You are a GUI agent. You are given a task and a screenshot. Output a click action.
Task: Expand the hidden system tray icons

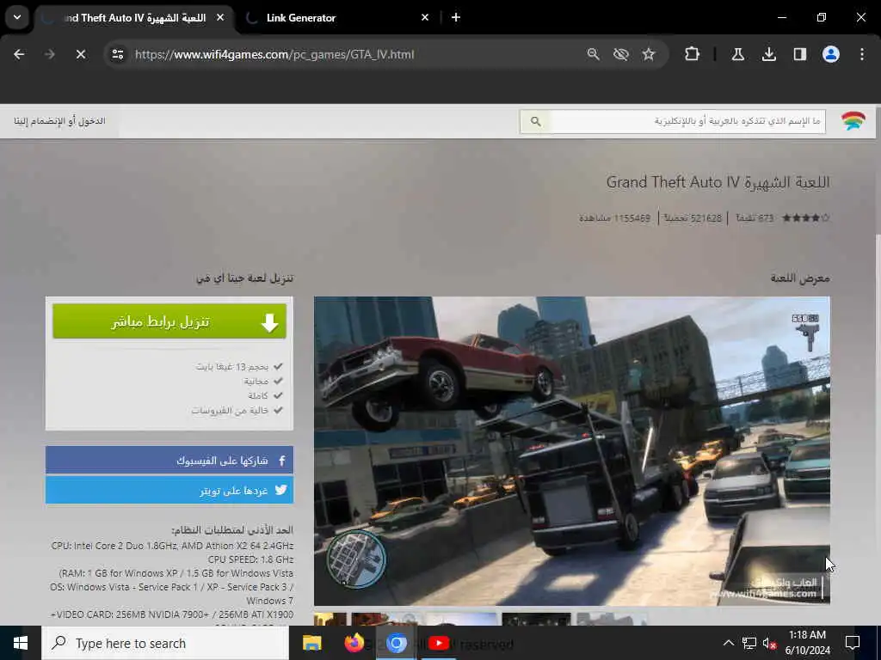728,643
